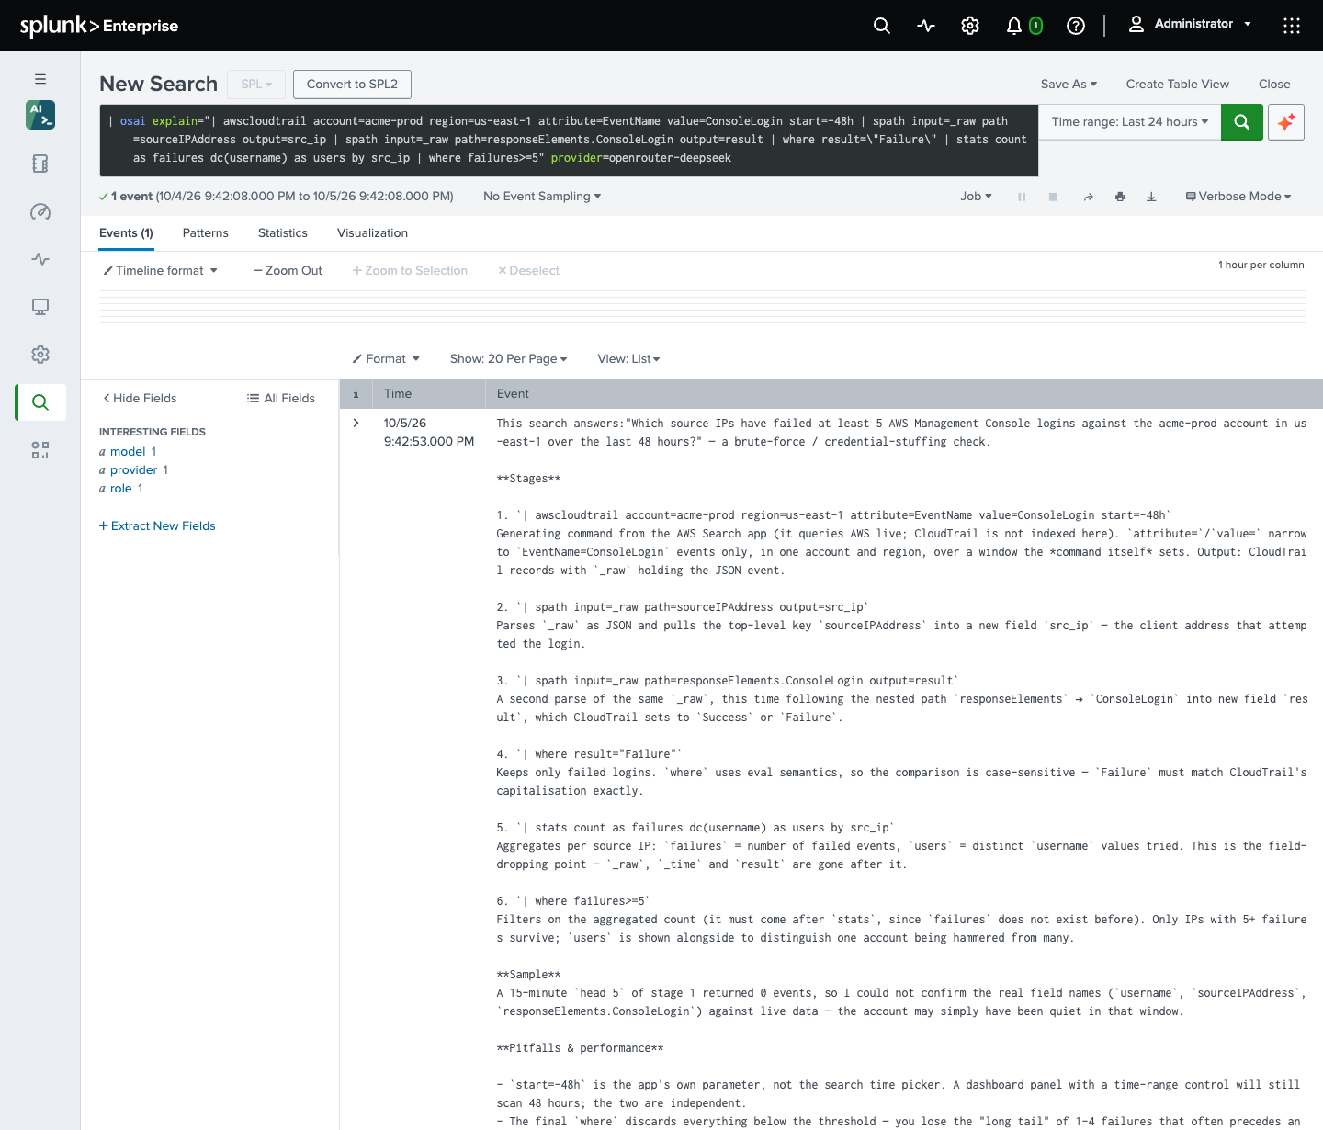This screenshot has width=1323, height=1130.
Task: Switch to the Patterns tab
Action: coord(206,232)
